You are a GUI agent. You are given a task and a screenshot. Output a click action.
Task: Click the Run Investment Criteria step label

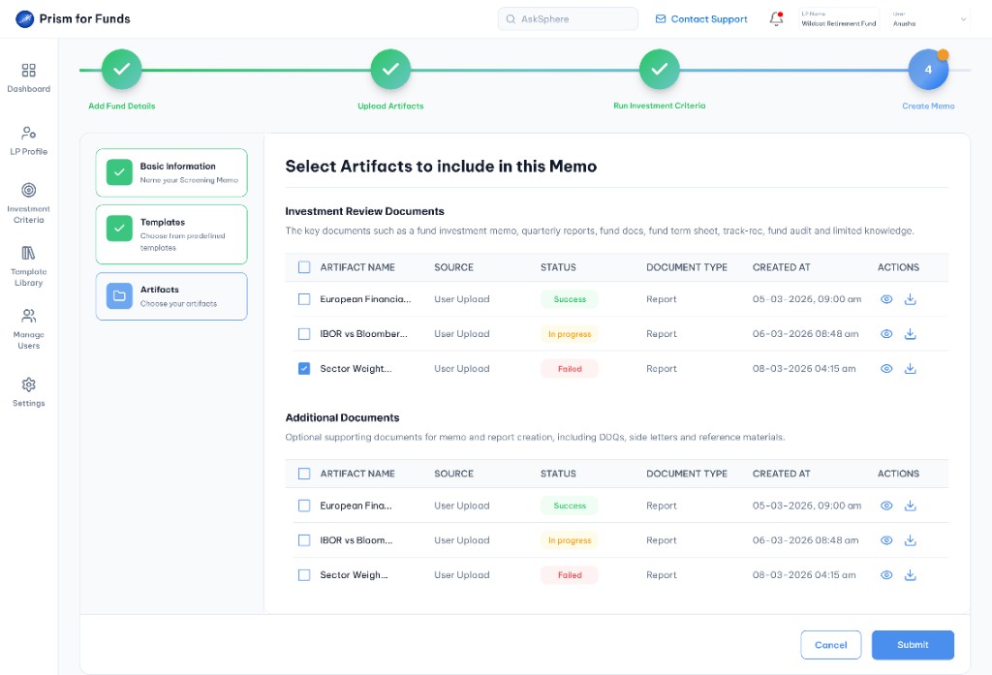coord(659,106)
